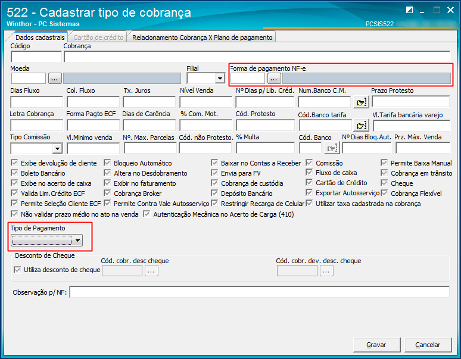Click the Cancelar button
Viewport: 461px width, 359px height.
click(x=428, y=345)
